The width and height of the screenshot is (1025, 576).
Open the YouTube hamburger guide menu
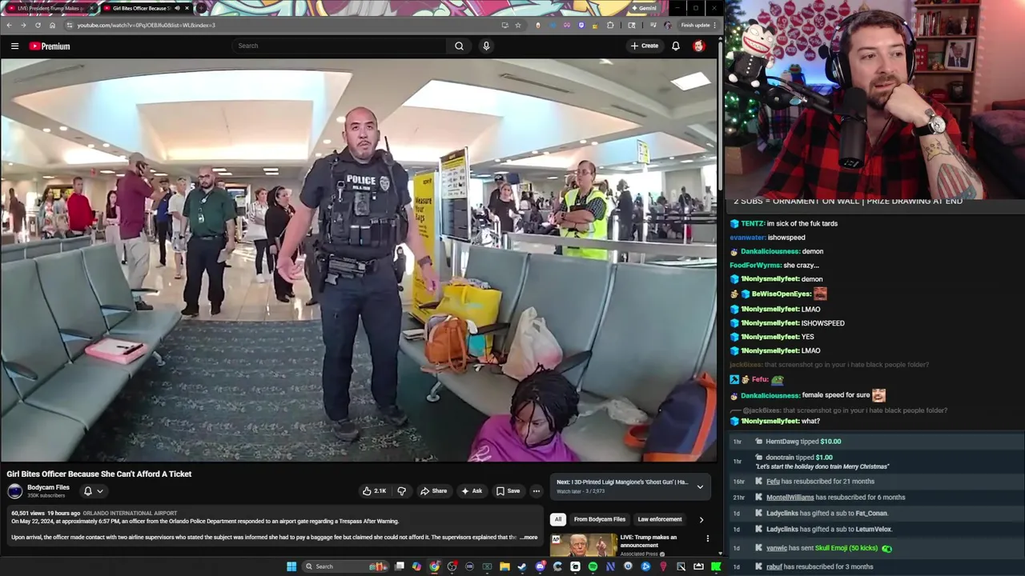pos(14,46)
